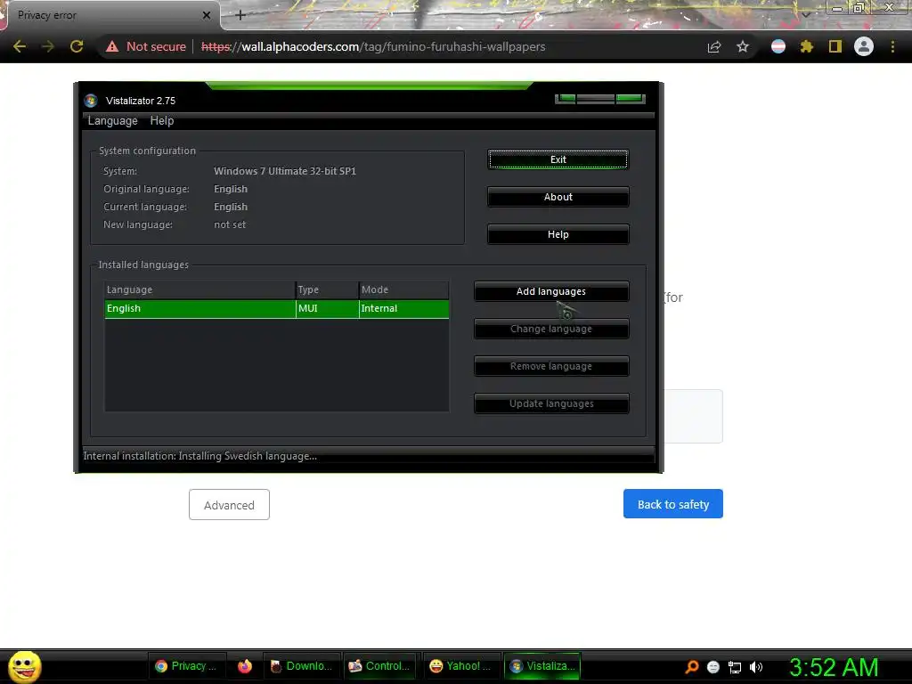Click the orange magnifier tray icon
Viewport: 912px width, 684px height.
click(691, 667)
